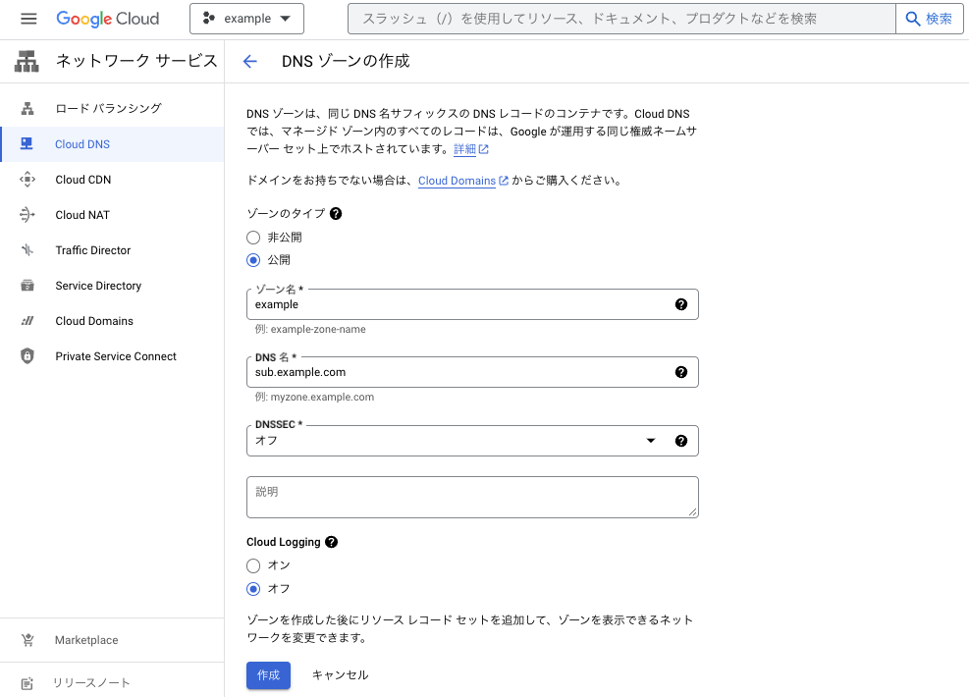The height and width of the screenshot is (697, 969).
Task: Go back using the arrow icon
Action: (x=249, y=61)
